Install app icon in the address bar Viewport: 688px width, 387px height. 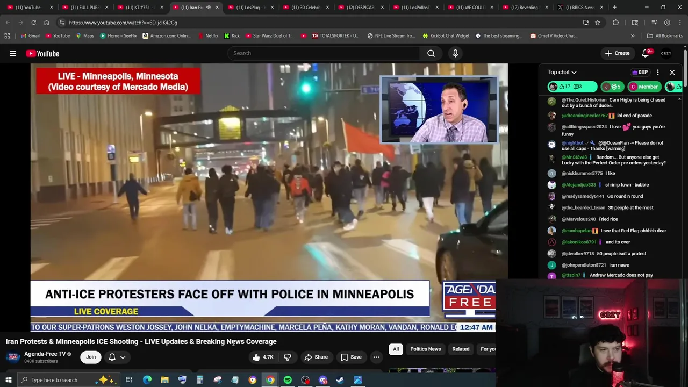point(586,23)
